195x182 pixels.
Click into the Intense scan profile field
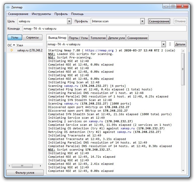[116, 21]
